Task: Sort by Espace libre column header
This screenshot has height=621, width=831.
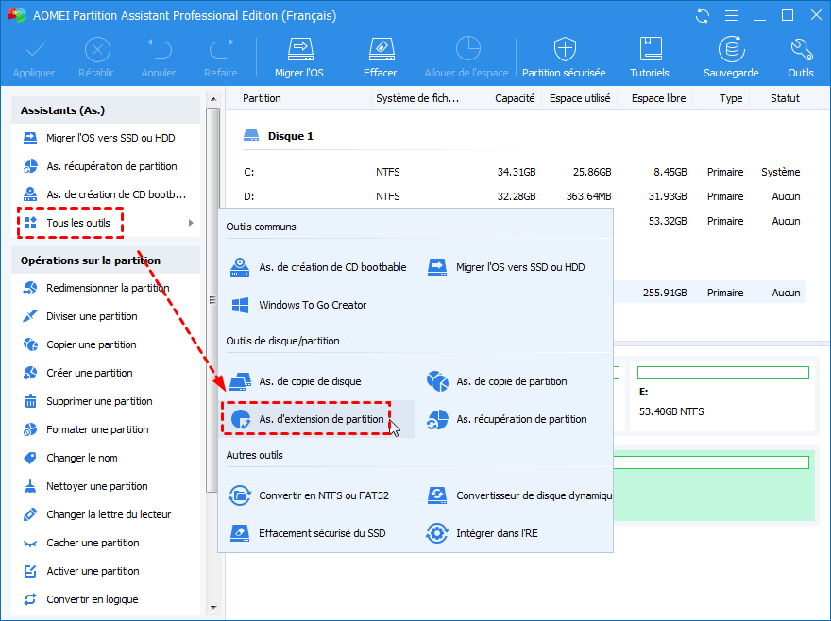Action: (658, 98)
